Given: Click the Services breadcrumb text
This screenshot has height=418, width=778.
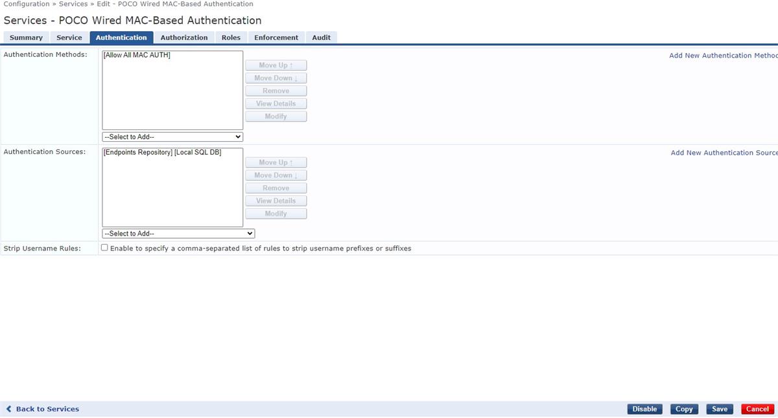Looking at the screenshot, I should [73, 4].
